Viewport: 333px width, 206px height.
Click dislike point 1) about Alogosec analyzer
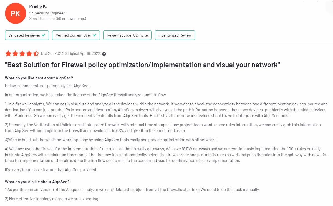(x=132, y=190)
